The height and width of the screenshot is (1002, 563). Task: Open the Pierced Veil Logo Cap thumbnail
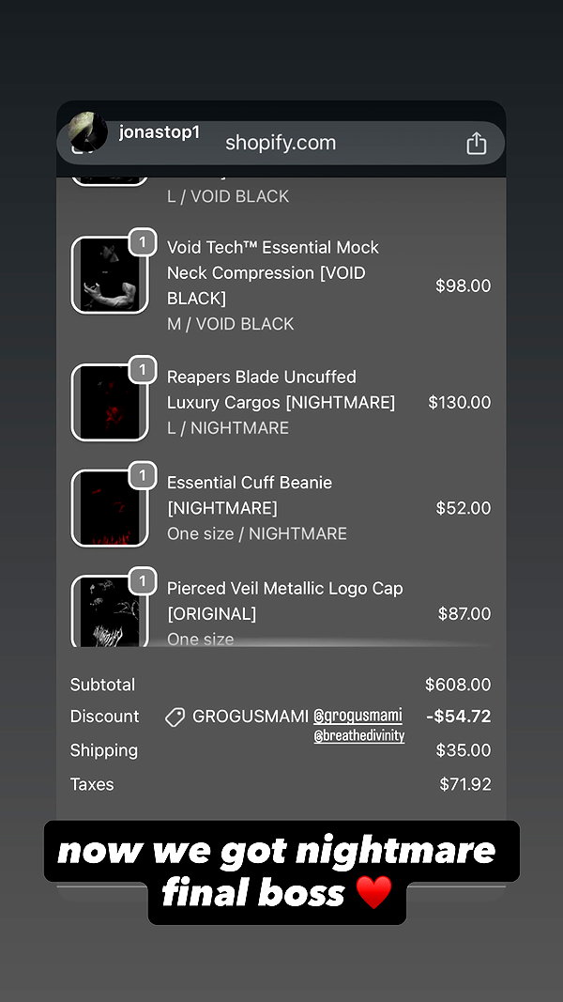click(x=110, y=611)
